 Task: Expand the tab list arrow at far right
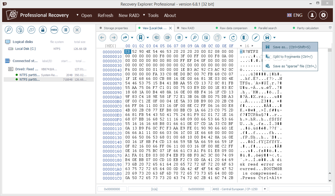[330, 28]
